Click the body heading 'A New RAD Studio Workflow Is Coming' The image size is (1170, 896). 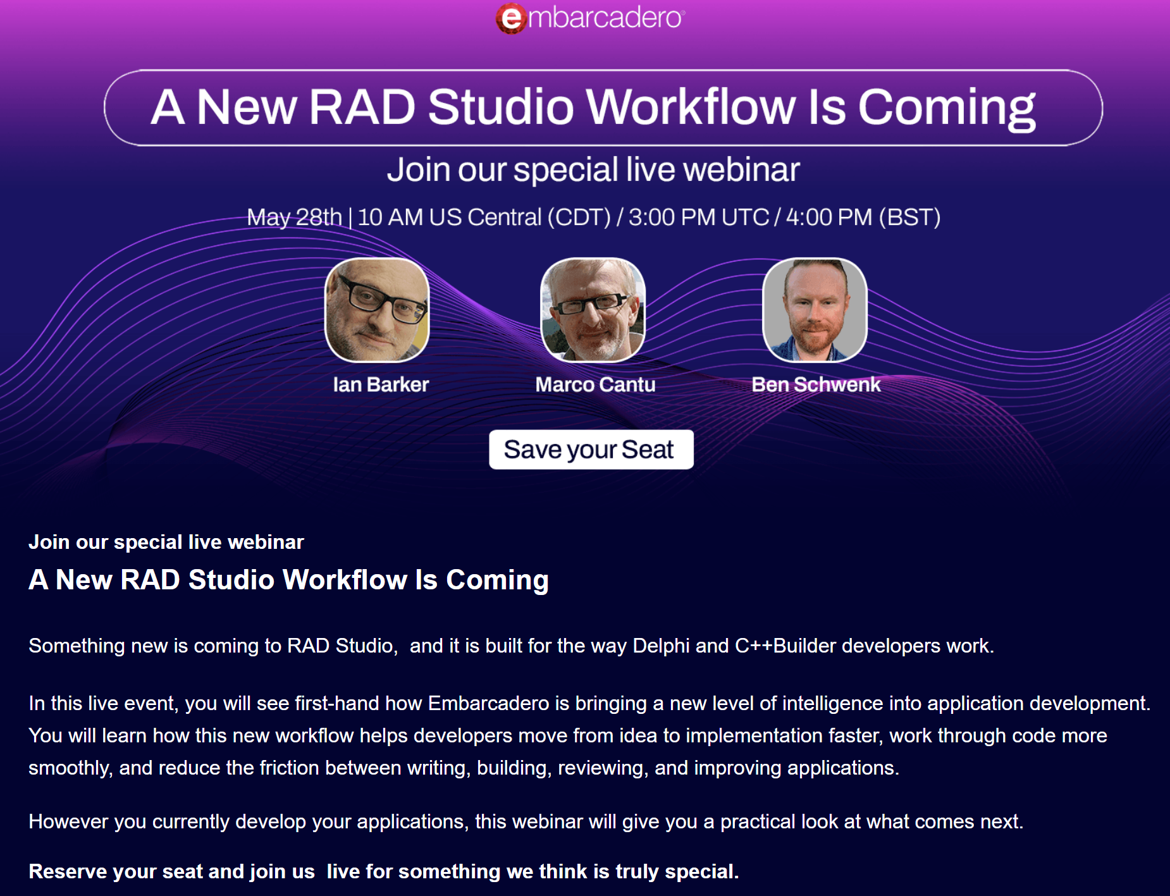tap(288, 580)
